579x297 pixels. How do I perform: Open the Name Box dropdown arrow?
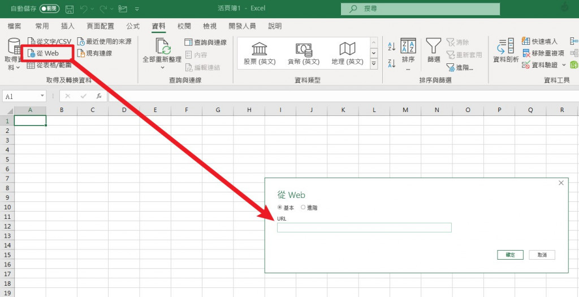click(x=42, y=96)
